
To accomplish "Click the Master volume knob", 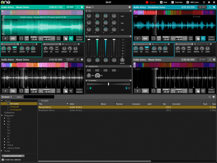I will pos(122,60).
